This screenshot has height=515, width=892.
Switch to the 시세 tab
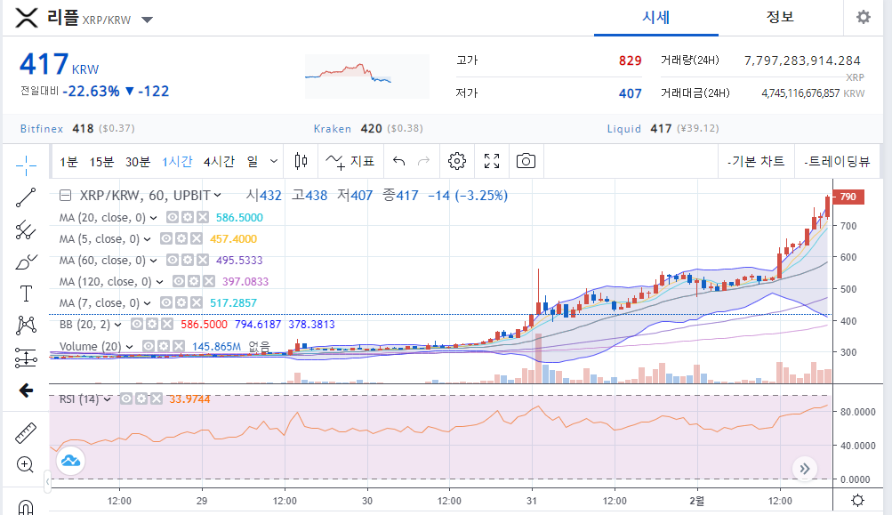[x=656, y=18]
